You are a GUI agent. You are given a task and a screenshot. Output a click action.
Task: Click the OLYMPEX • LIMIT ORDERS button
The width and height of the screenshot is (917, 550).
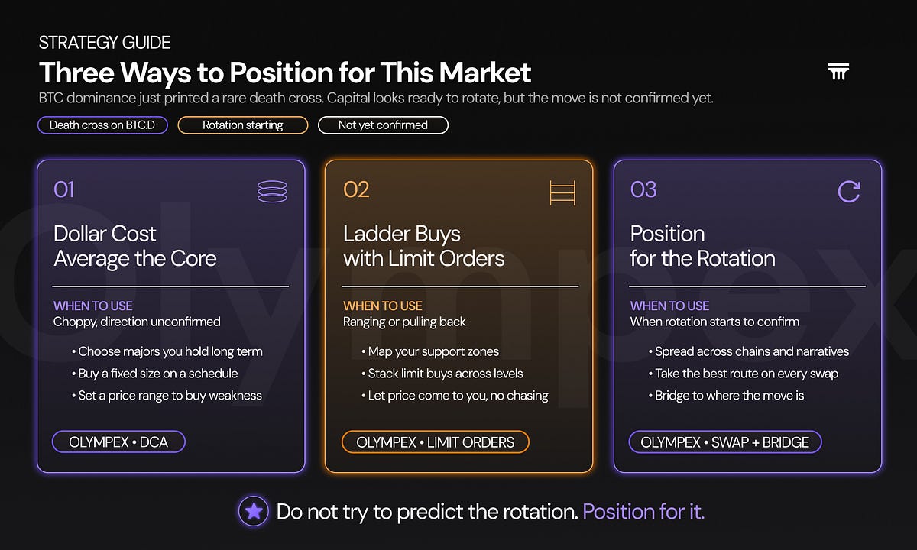coord(436,442)
